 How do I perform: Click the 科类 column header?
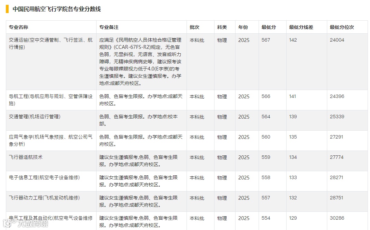click(222, 27)
